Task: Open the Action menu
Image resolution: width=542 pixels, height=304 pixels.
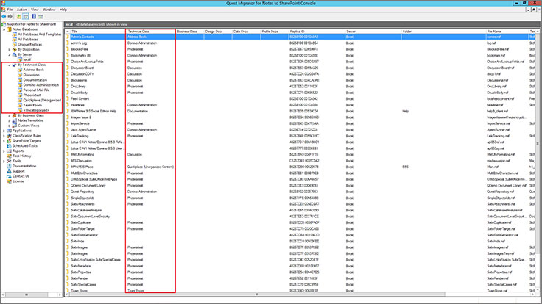Action: (x=22, y=10)
